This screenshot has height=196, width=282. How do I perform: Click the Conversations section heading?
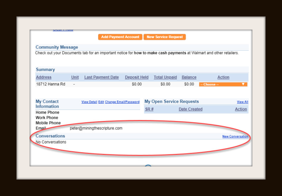[x=50, y=136]
